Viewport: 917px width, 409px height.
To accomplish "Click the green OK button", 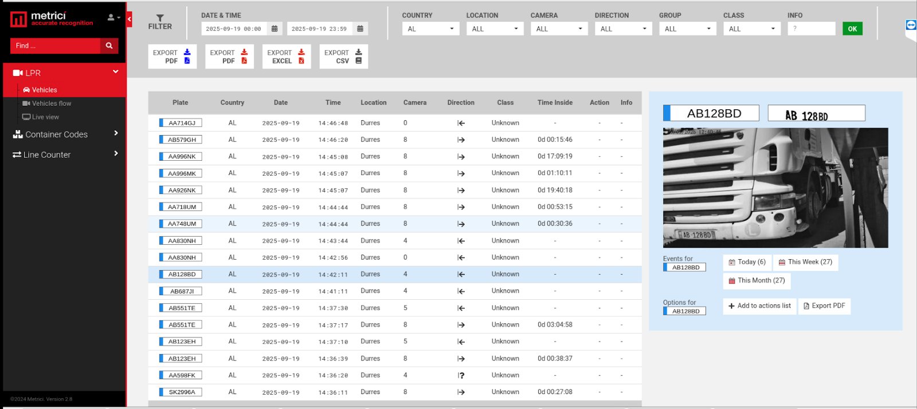I will tap(852, 29).
